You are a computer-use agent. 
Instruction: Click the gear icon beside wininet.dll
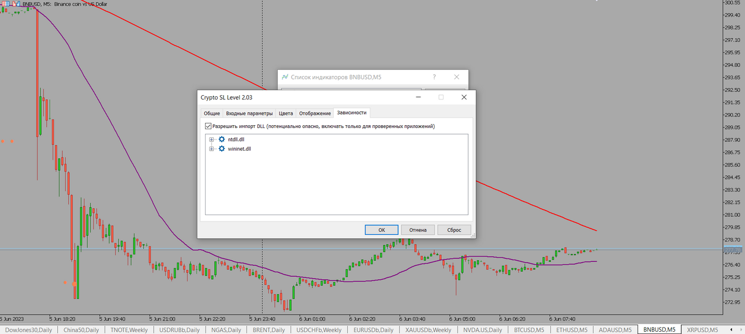222,149
